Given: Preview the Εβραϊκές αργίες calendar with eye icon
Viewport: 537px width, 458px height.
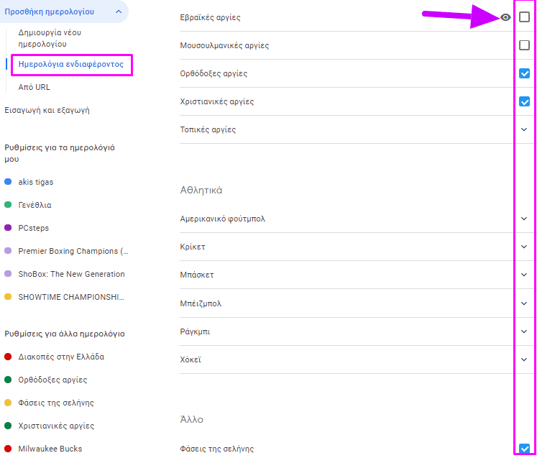Looking at the screenshot, I should click(x=505, y=17).
